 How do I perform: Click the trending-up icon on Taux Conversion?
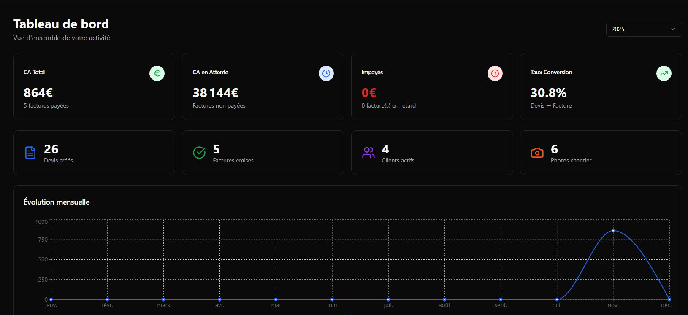(x=664, y=73)
